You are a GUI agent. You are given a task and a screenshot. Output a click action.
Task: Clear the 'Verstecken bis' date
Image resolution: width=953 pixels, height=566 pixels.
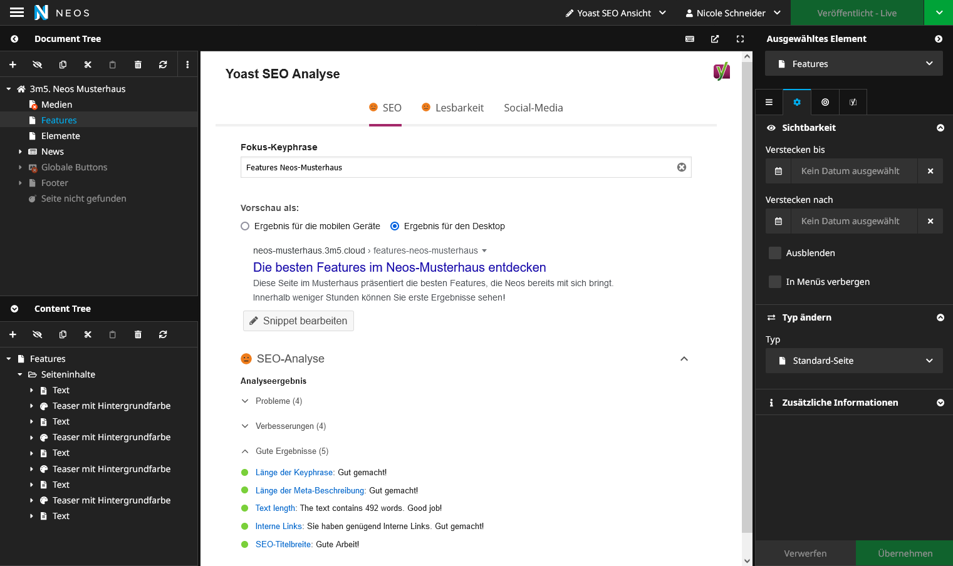pyautogui.click(x=930, y=171)
